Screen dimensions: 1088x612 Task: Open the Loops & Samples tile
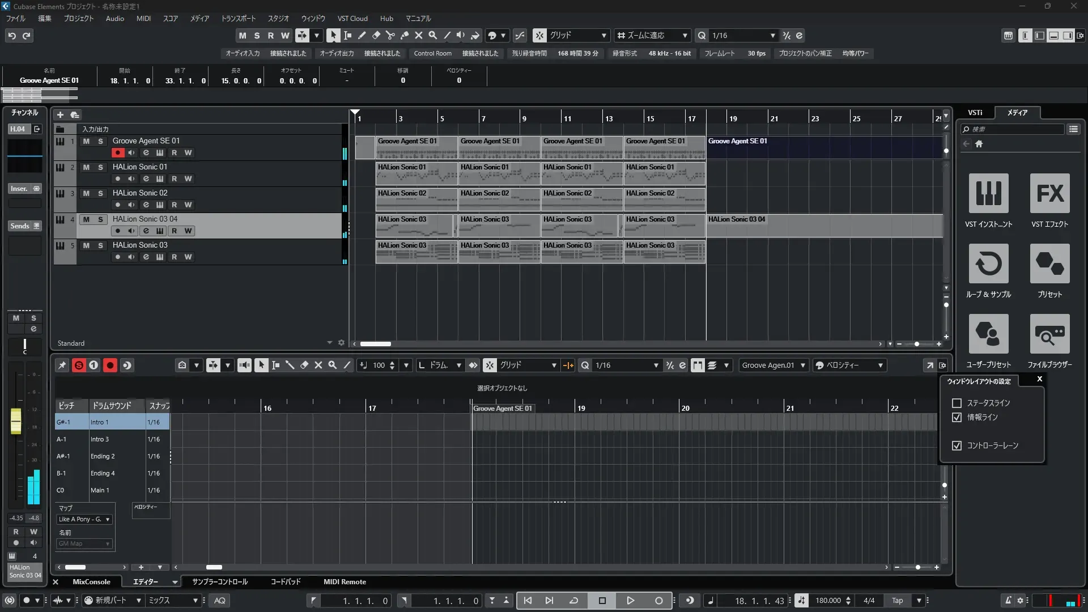(988, 263)
